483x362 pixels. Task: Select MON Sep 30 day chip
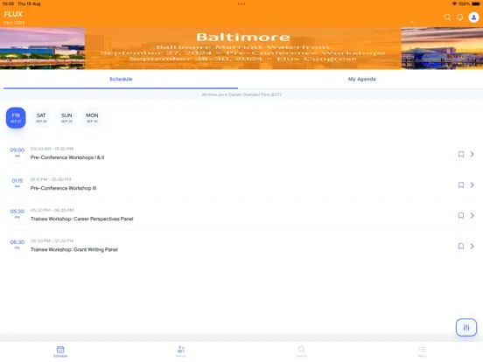(92, 117)
